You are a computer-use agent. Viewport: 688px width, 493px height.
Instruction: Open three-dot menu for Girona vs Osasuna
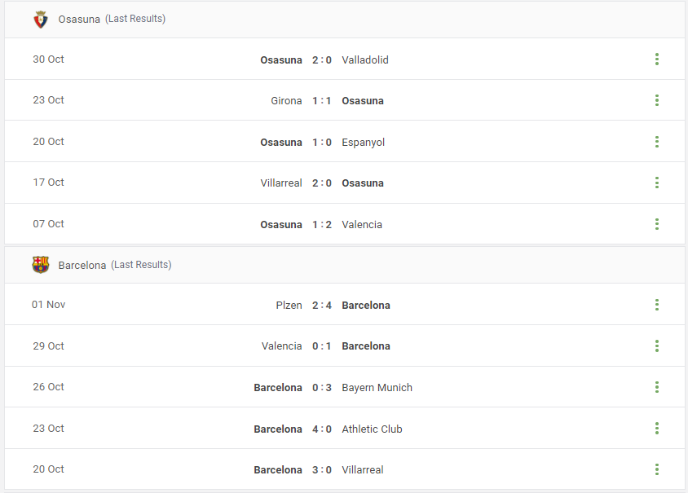[x=657, y=100]
